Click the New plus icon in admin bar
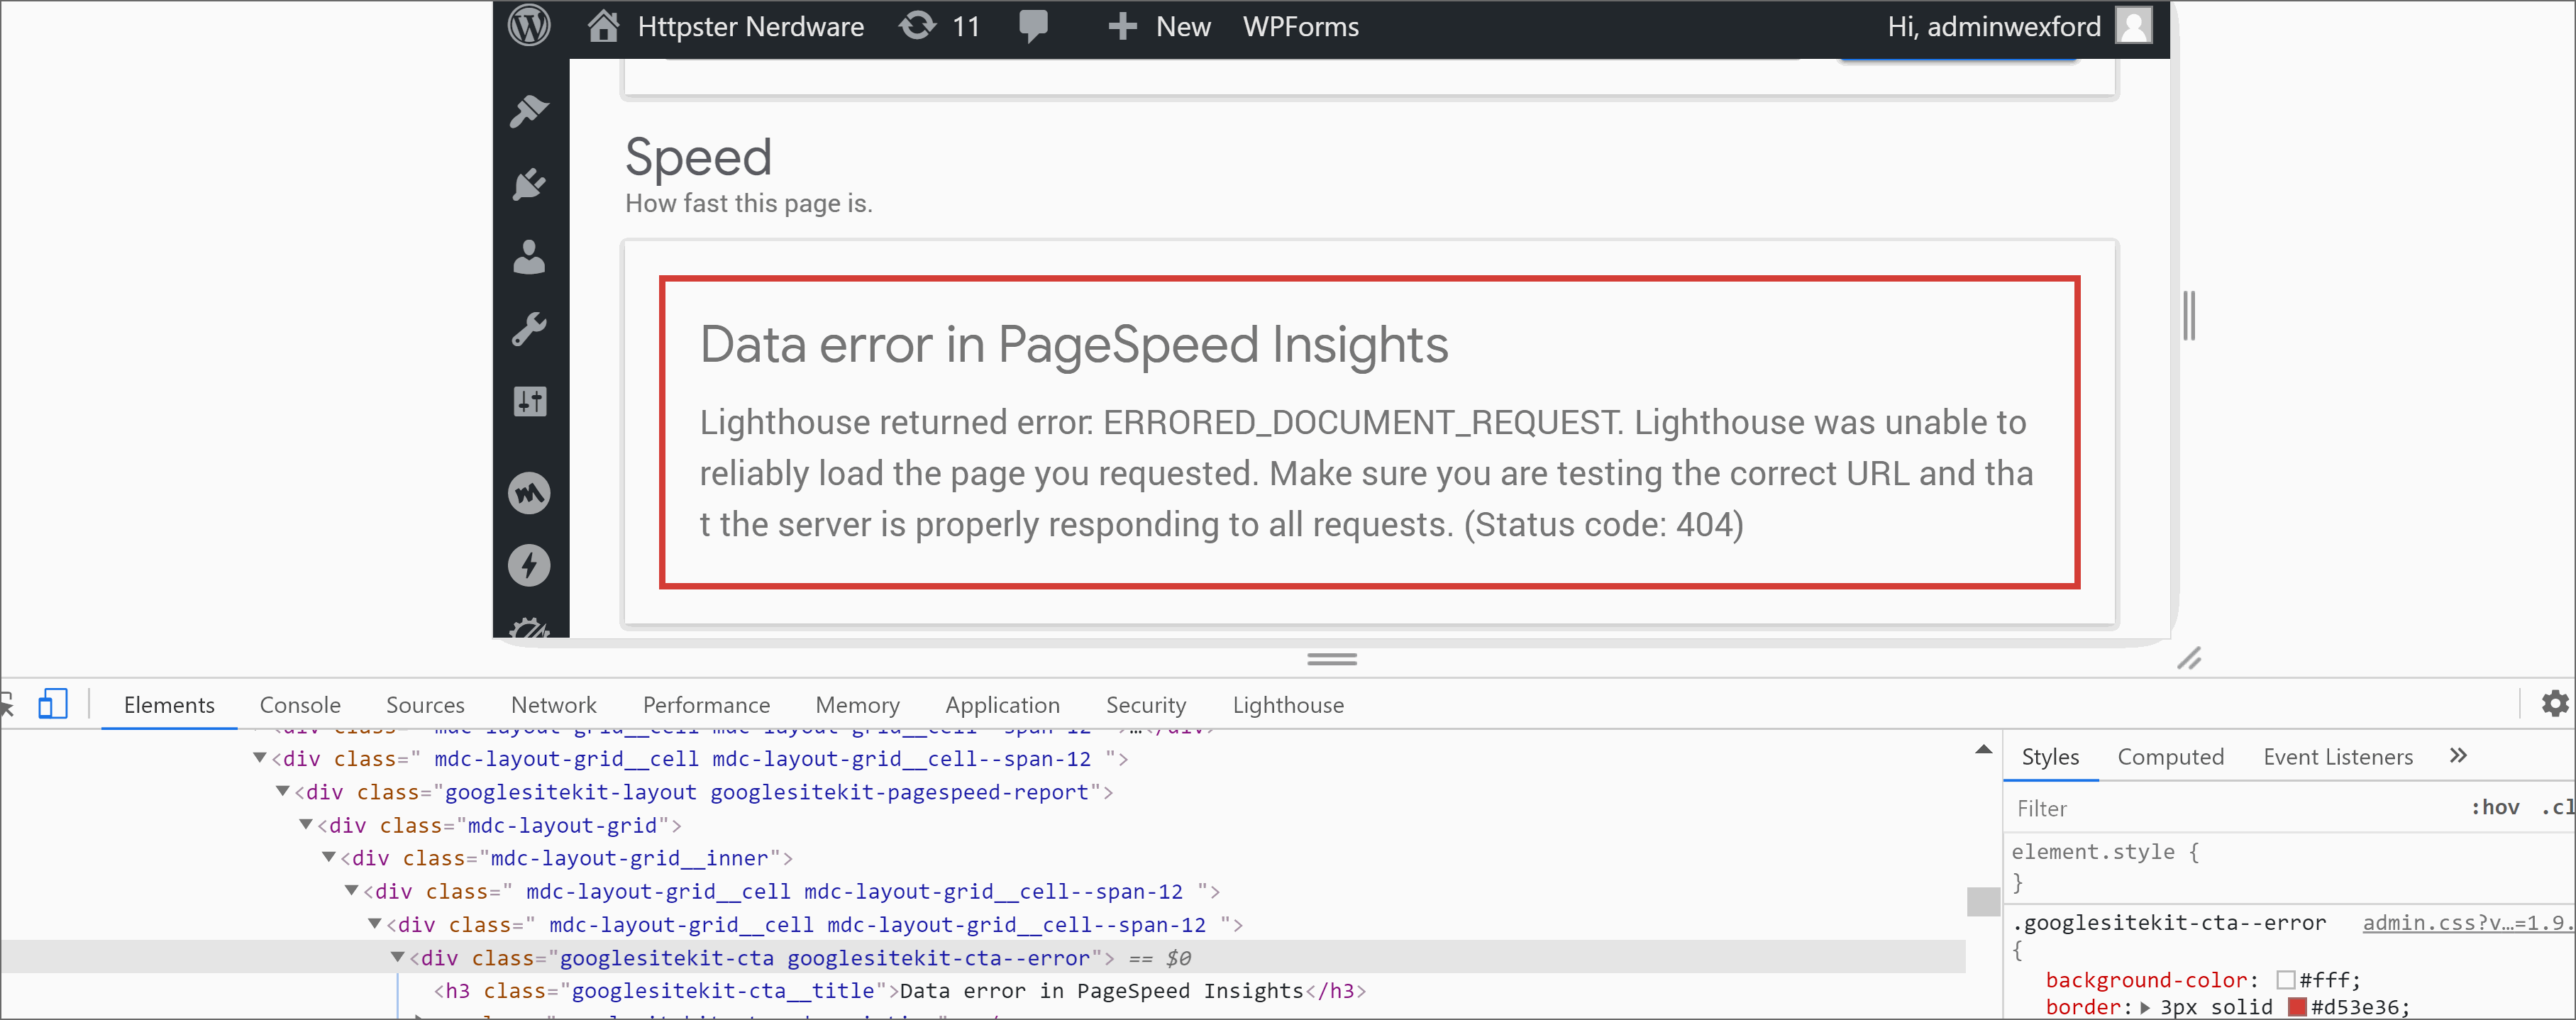This screenshot has height=1020, width=2576. point(1122,26)
